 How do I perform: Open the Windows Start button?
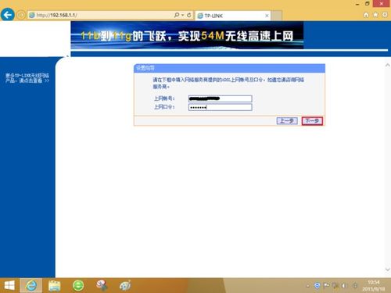(x=9, y=285)
